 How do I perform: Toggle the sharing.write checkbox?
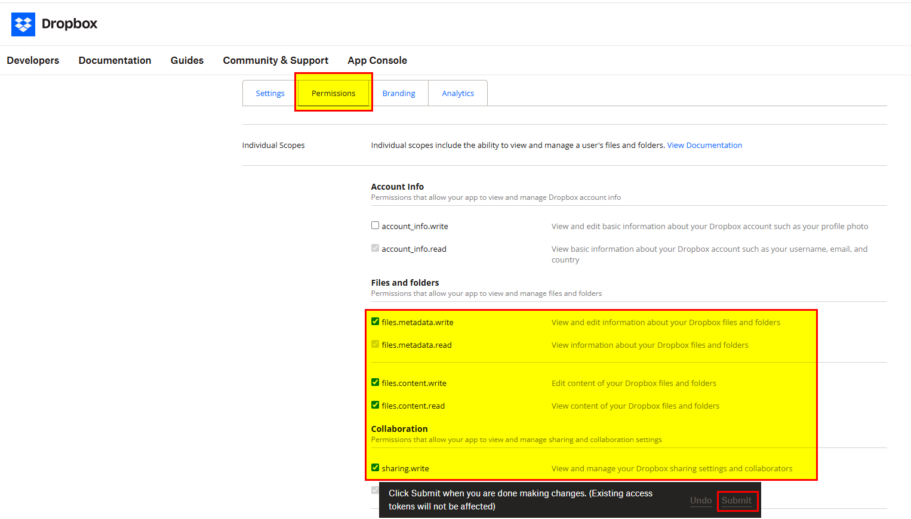pos(375,468)
